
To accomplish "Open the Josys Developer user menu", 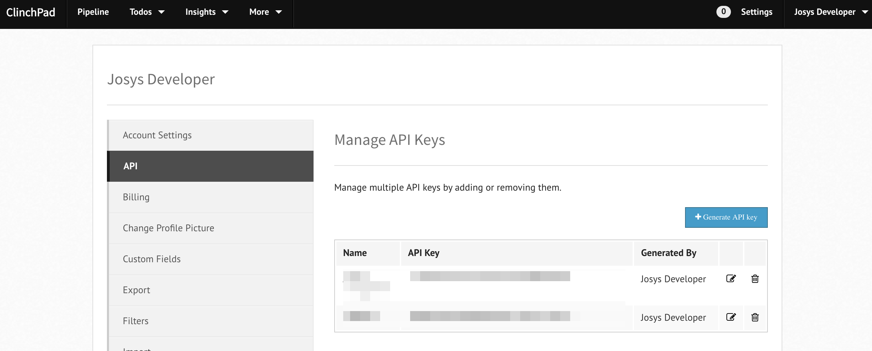I will pyautogui.click(x=830, y=12).
